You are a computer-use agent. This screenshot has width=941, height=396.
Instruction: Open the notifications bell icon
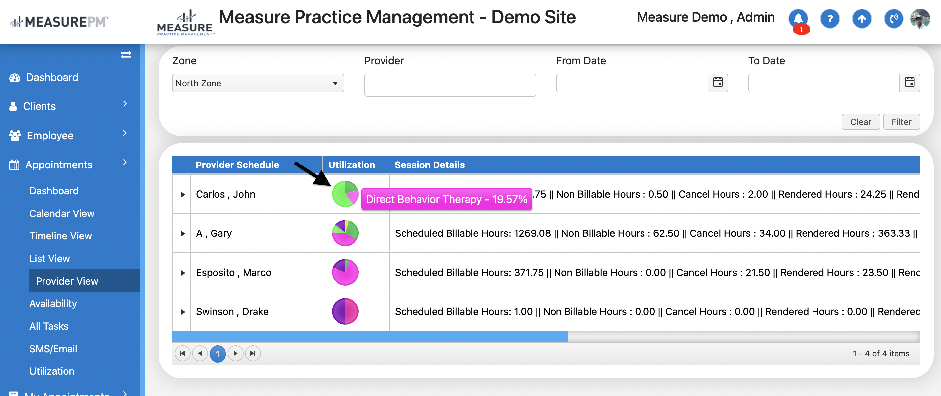tap(798, 18)
